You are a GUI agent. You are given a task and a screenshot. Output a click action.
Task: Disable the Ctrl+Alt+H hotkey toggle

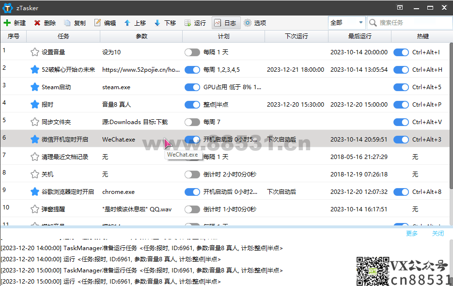coord(401,70)
